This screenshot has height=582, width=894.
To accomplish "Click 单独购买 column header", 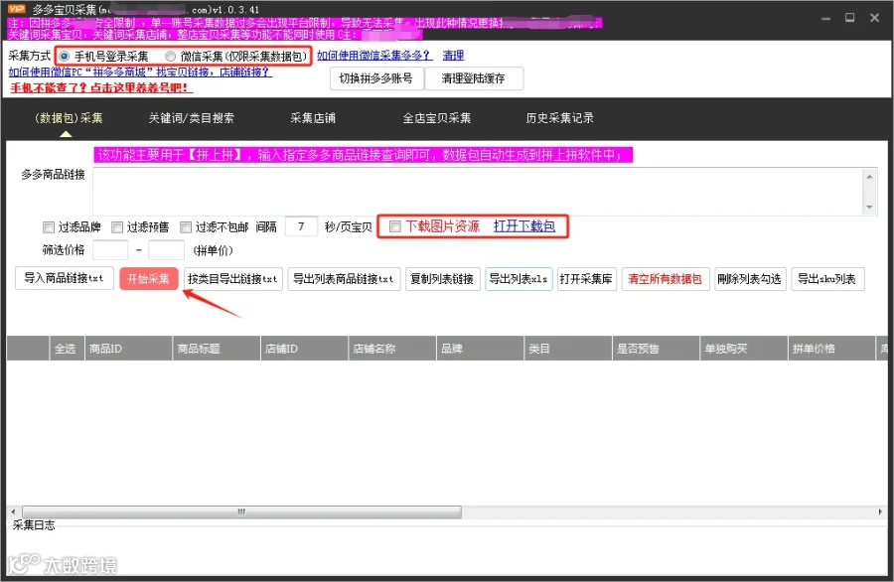I will point(743,349).
